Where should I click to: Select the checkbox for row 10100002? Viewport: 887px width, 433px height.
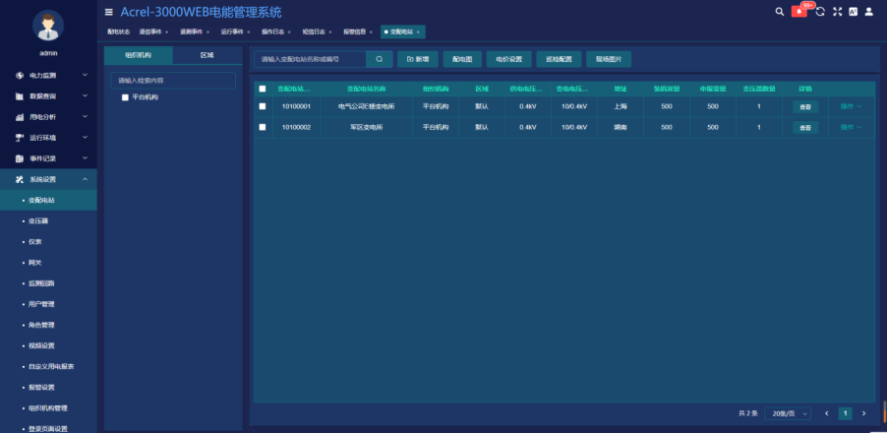tap(262, 127)
